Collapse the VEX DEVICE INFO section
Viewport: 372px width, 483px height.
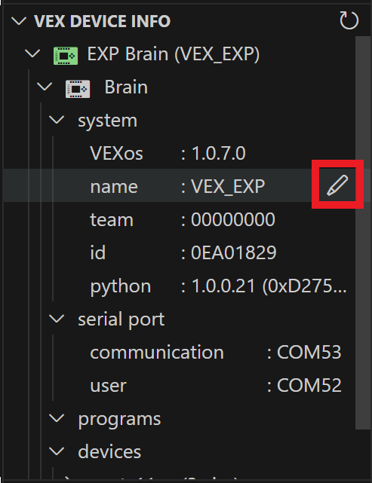click(19, 21)
